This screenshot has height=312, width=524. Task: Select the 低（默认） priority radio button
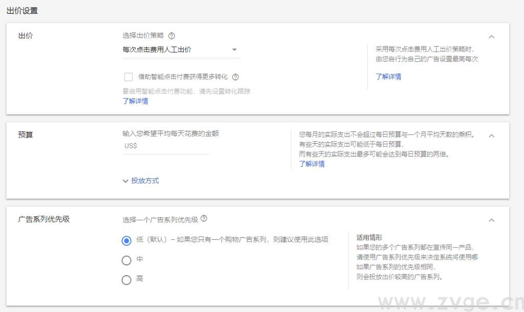pyautogui.click(x=126, y=239)
